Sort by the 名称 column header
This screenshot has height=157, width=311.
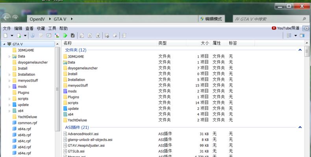110,43
